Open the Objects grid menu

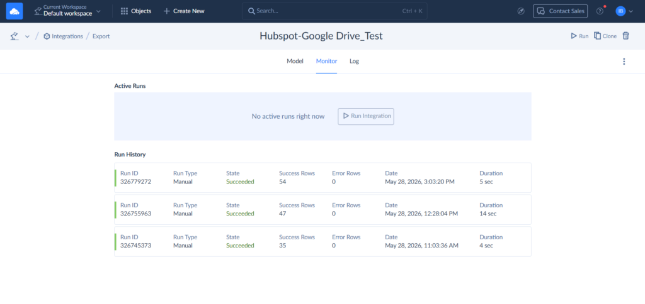tap(136, 11)
